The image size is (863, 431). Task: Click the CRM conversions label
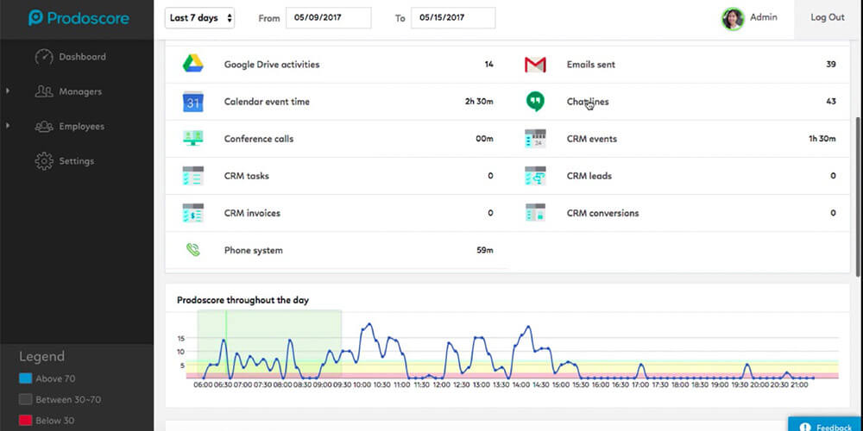[602, 213]
